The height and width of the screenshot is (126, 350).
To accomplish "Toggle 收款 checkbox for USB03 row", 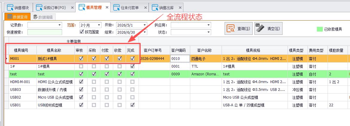I will pos(120,89).
